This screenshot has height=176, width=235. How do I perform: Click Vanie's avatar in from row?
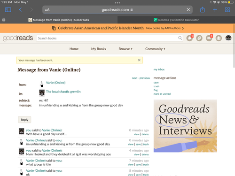[x=42, y=84]
